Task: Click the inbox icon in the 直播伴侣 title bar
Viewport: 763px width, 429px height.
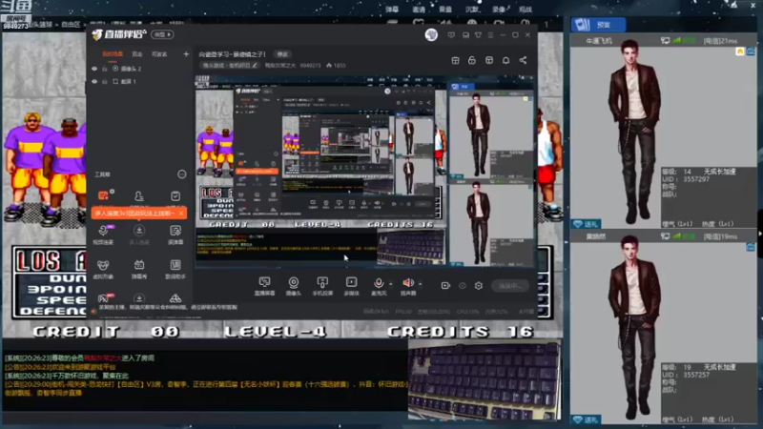Action: tap(465, 35)
